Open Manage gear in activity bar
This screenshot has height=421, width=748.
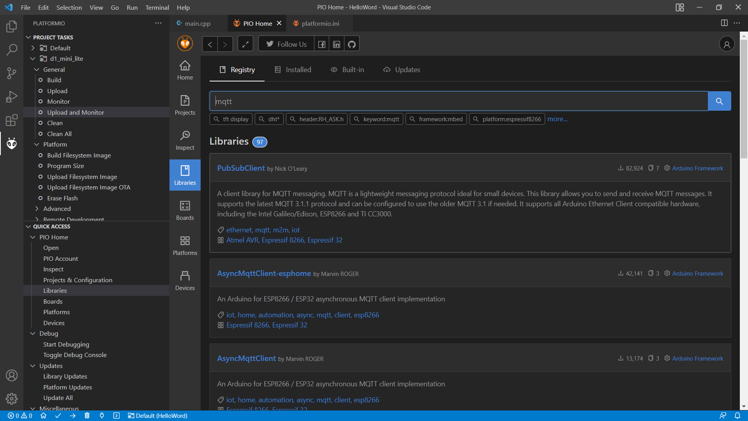(x=12, y=399)
